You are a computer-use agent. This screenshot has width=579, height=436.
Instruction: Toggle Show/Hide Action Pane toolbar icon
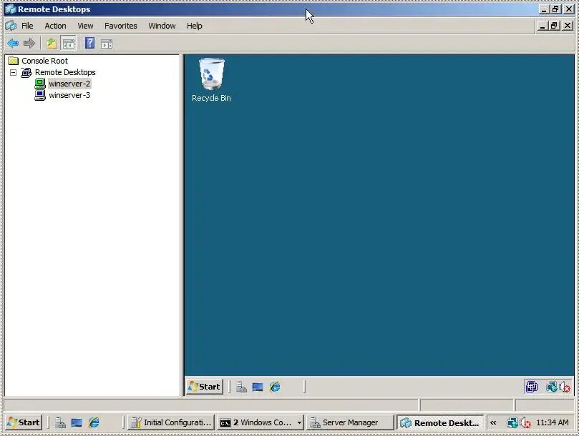pos(107,44)
